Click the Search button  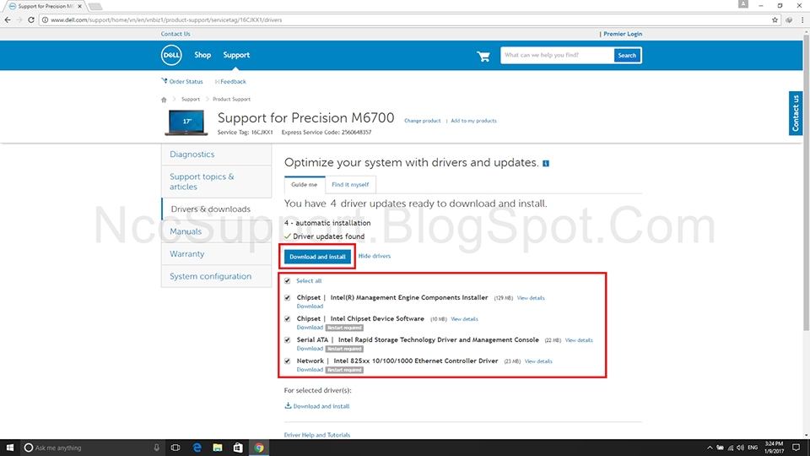coord(627,56)
